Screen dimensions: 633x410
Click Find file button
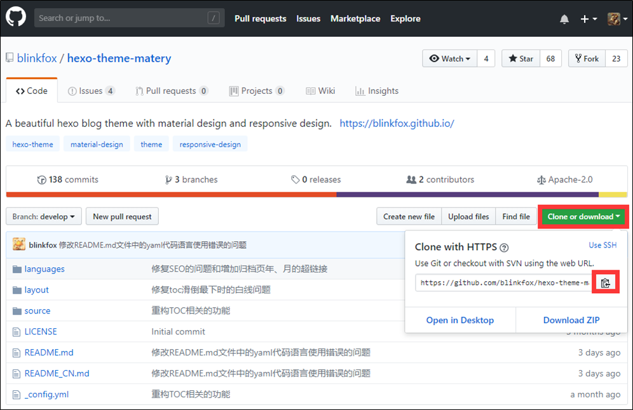click(516, 216)
